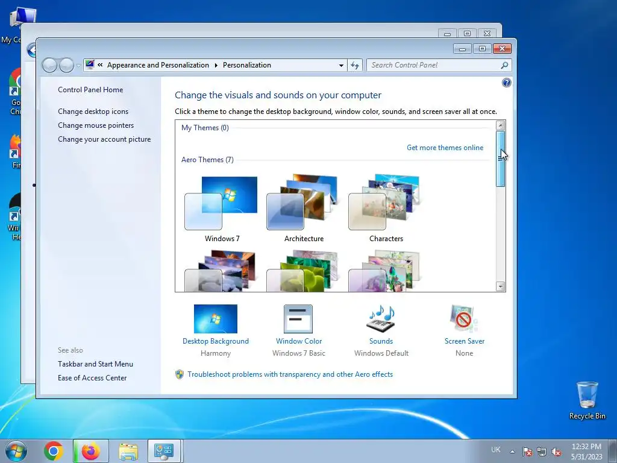Click Change your account picture
This screenshot has height=463, width=617.
point(104,139)
